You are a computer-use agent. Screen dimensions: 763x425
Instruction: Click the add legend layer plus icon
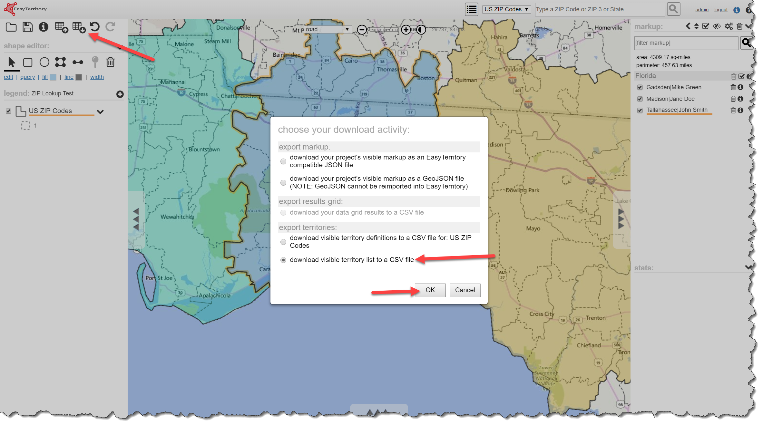point(120,94)
